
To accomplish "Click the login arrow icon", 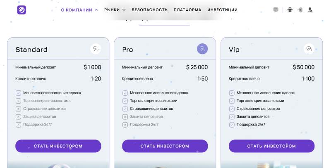I will pyautogui.click(x=300, y=10).
